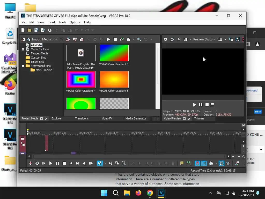Viewport: 265px width, 199px height.
Task: Open the Import Media dropdown arrow
Action: click(56, 39)
